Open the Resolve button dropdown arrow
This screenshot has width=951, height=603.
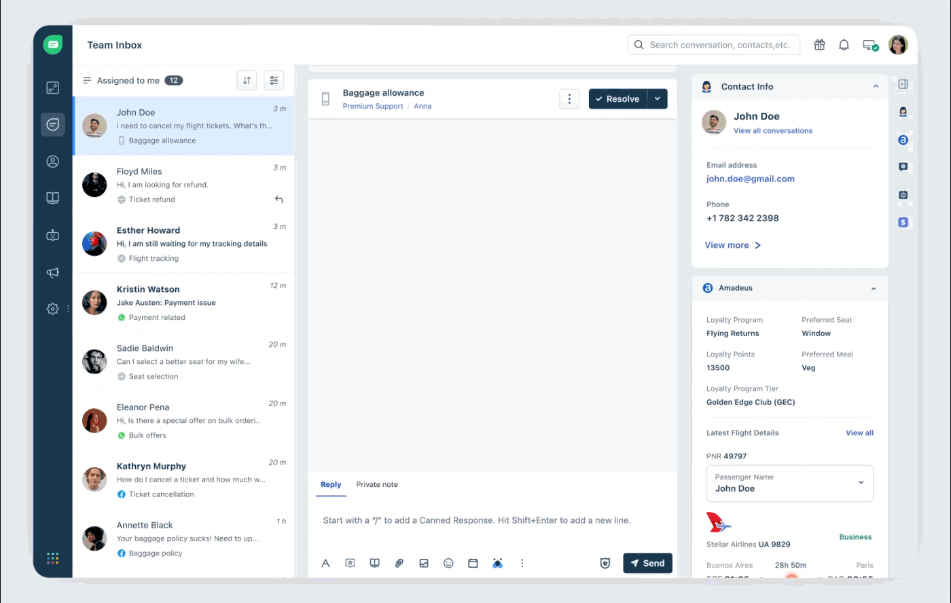pos(658,99)
